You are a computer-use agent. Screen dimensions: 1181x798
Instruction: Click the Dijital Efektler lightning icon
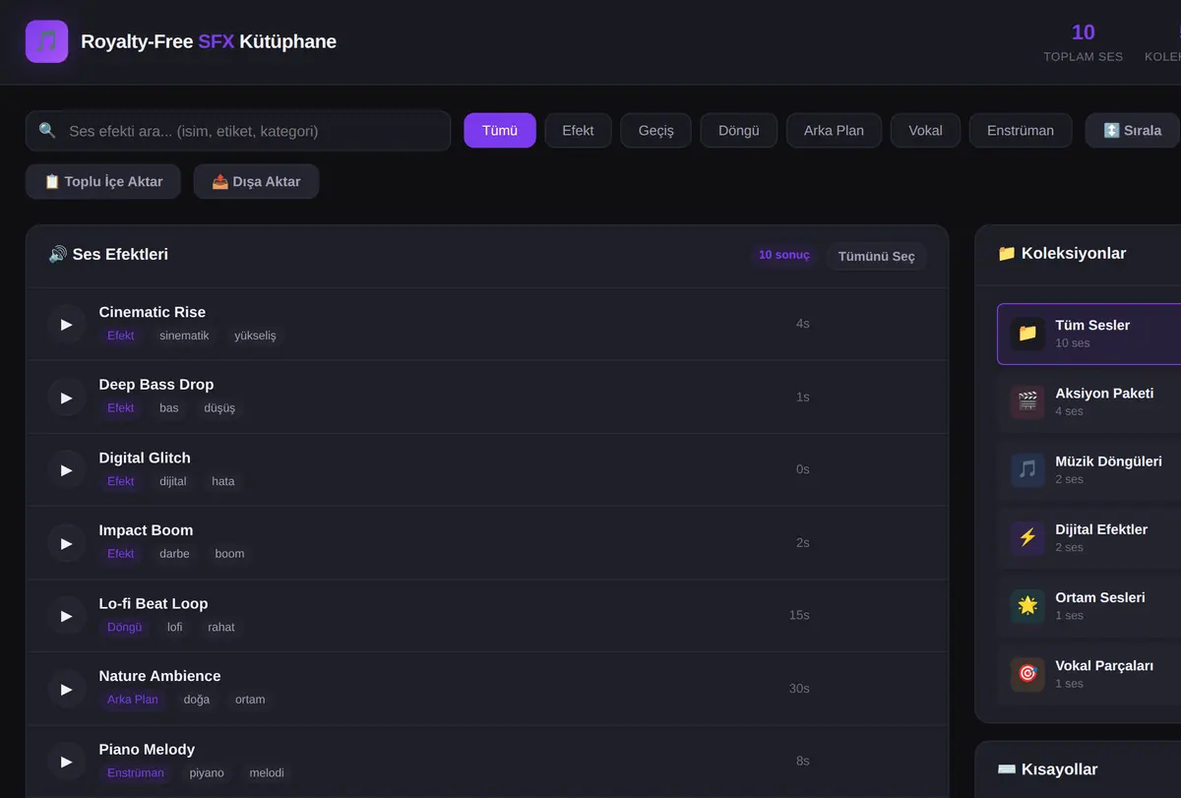tap(1027, 537)
